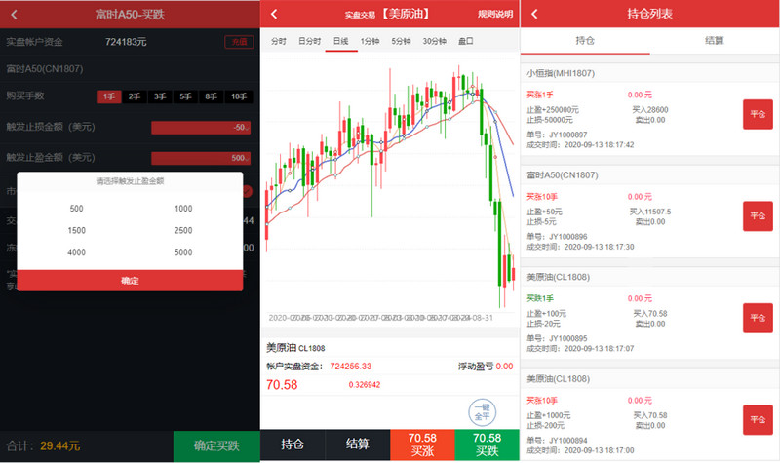
Task: Tap the 一键全平 round icon
Action: click(x=482, y=412)
